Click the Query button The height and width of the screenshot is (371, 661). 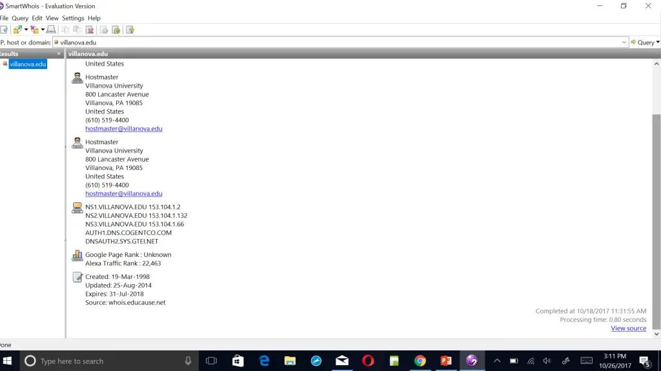pyautogui.click(x=642, y=43)
